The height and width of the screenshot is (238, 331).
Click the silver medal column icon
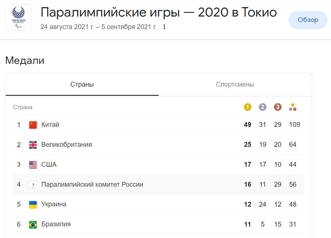tap(263, 107)
